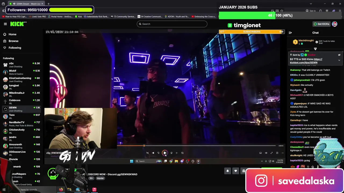
Task: Close the GEWN Stream browser tab
Action: pyautogui.click(x=42, y=4)
